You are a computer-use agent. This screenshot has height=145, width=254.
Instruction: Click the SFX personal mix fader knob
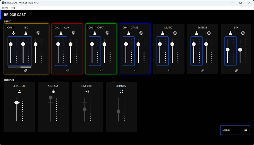228,50
